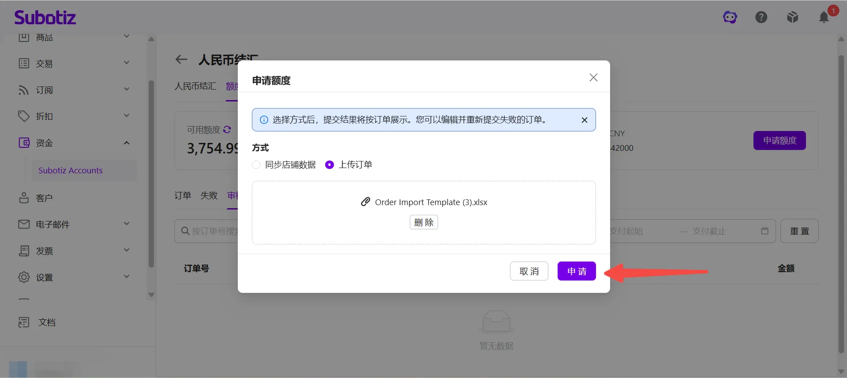Switch to the 人民币结汇 tab
The image size is (847, 378).
(195, 86)
